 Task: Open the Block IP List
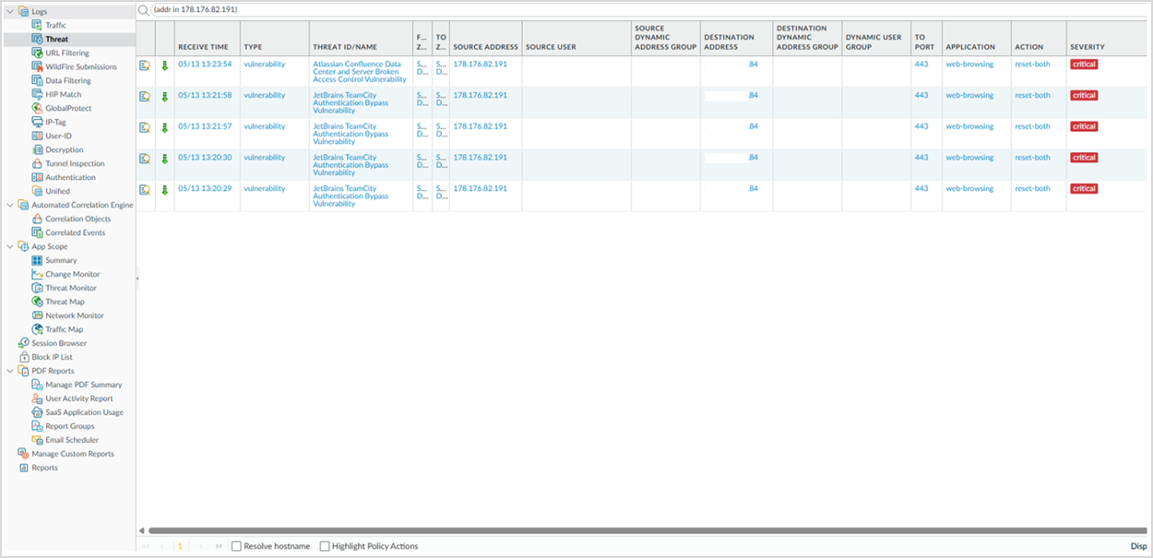click(x=52, y=357)
